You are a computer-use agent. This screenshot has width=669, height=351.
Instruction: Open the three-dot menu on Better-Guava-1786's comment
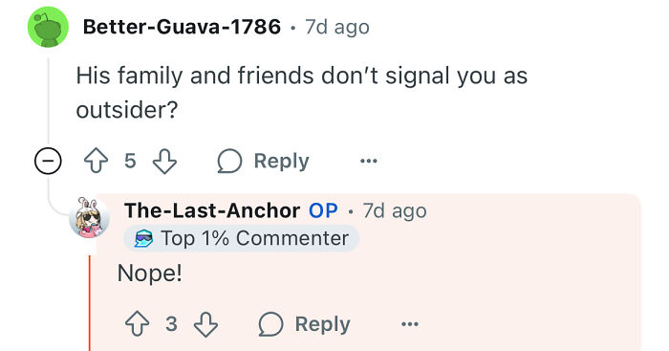tap(369, 161)
